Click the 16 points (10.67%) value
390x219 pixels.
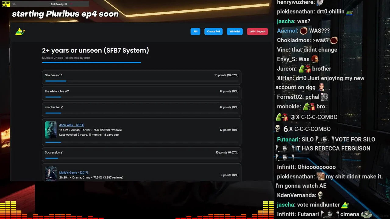(x=226, y=75)
